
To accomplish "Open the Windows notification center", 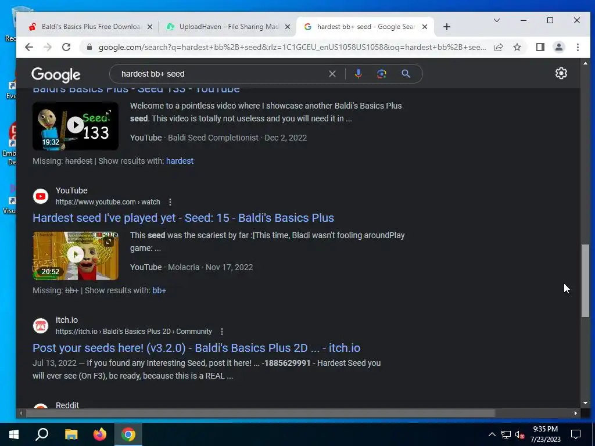I will pos(576,434).
